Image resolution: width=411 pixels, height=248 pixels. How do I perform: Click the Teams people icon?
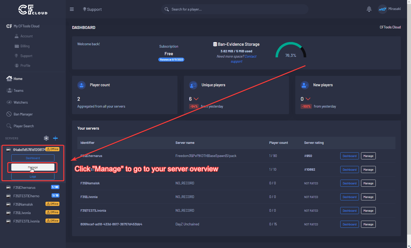(x=9, y=90)
